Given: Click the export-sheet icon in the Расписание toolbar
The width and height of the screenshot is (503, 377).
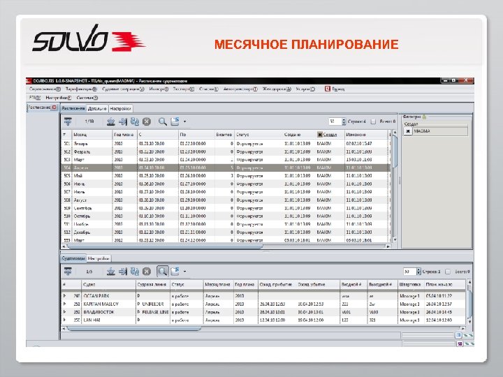Looking at the screenshot, I should [175, 121].
